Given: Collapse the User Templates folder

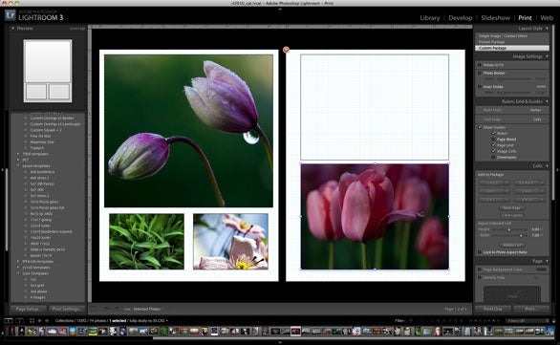Looking at the screenshot, I should (18, 273).
